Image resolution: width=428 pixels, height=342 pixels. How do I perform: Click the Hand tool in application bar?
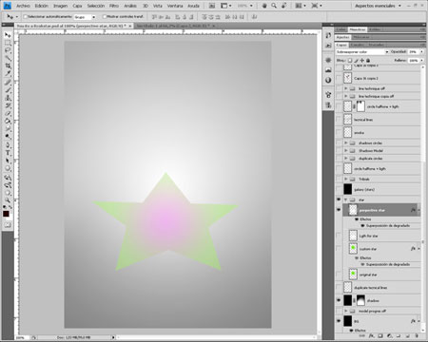pos(264,6)
